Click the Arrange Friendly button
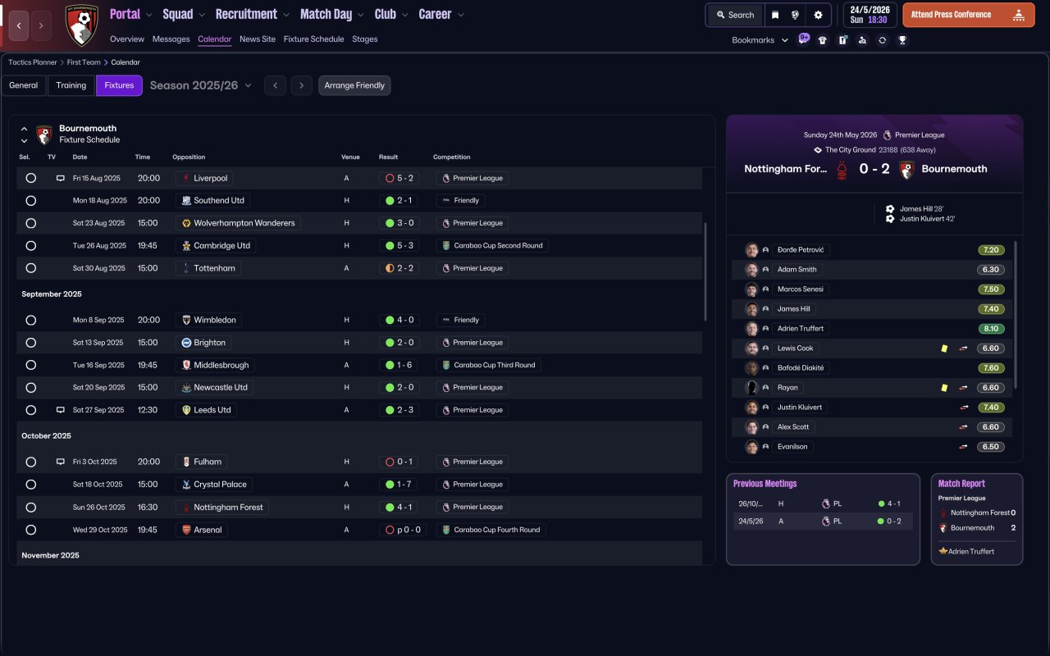The width and height of the screenshot is (1050, 656). [354, 85]
